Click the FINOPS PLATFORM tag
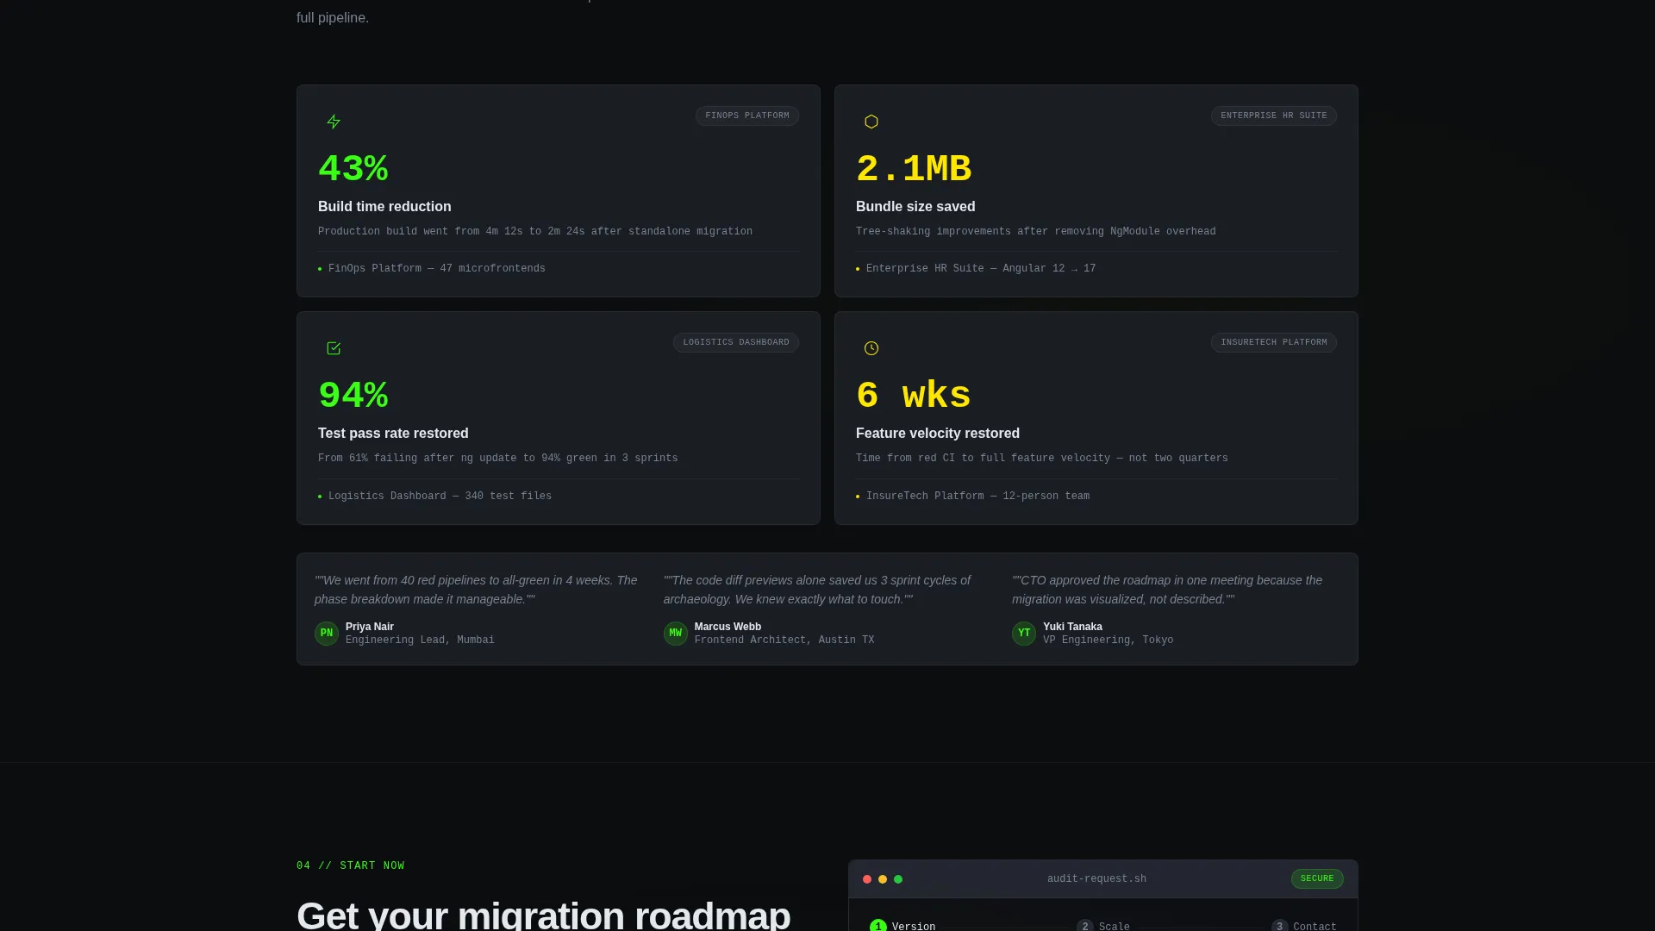The image size is (1655, 931). (x=747, y=116)
